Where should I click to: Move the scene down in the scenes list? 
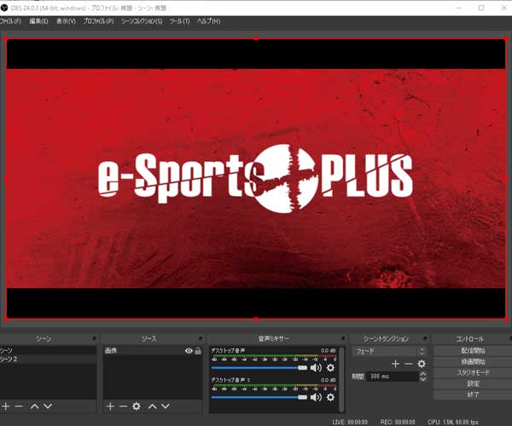point(48,406)
